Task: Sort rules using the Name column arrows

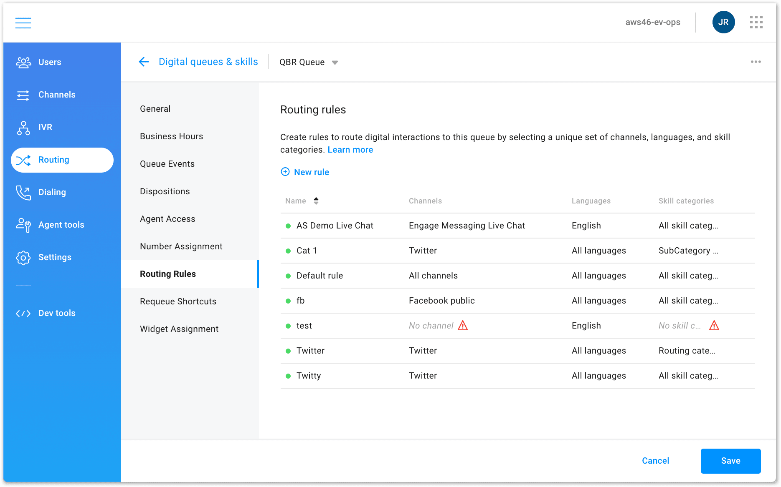Action: tap(316, 201)
